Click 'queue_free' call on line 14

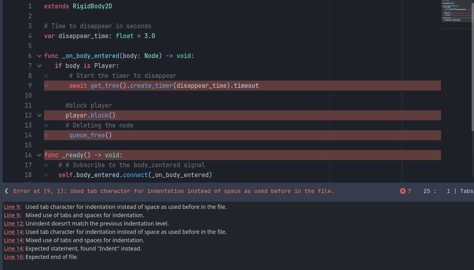[87, 135]
